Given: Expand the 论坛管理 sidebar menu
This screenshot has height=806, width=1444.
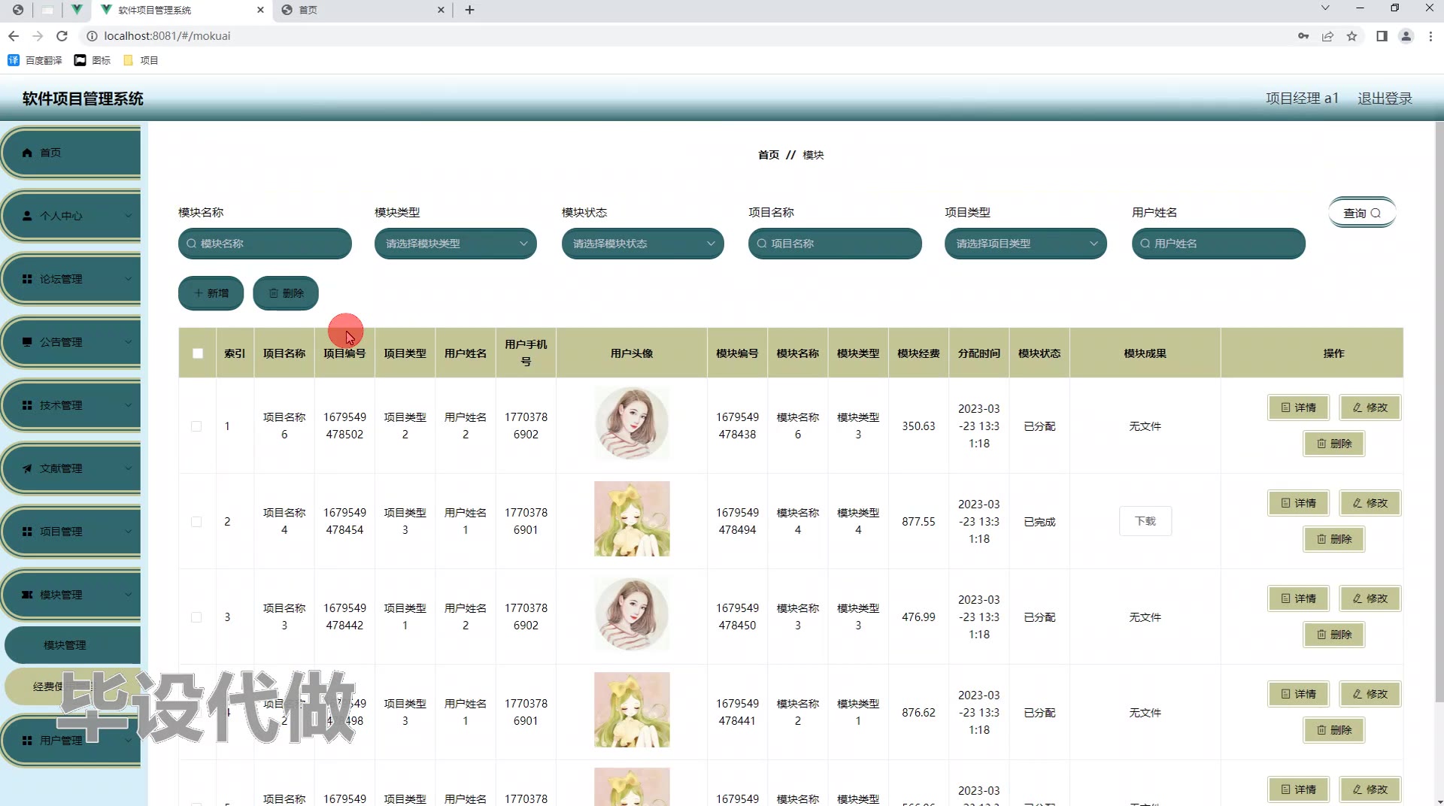Looking at the screenshot, I should [71, 279].
